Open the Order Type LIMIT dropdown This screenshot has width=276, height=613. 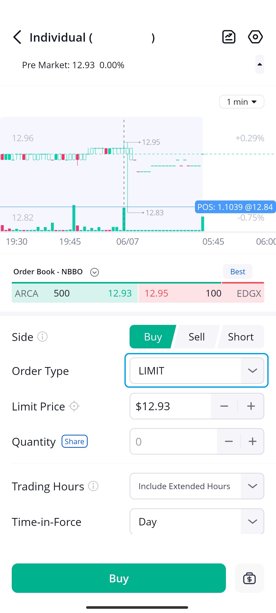[197, 371]
